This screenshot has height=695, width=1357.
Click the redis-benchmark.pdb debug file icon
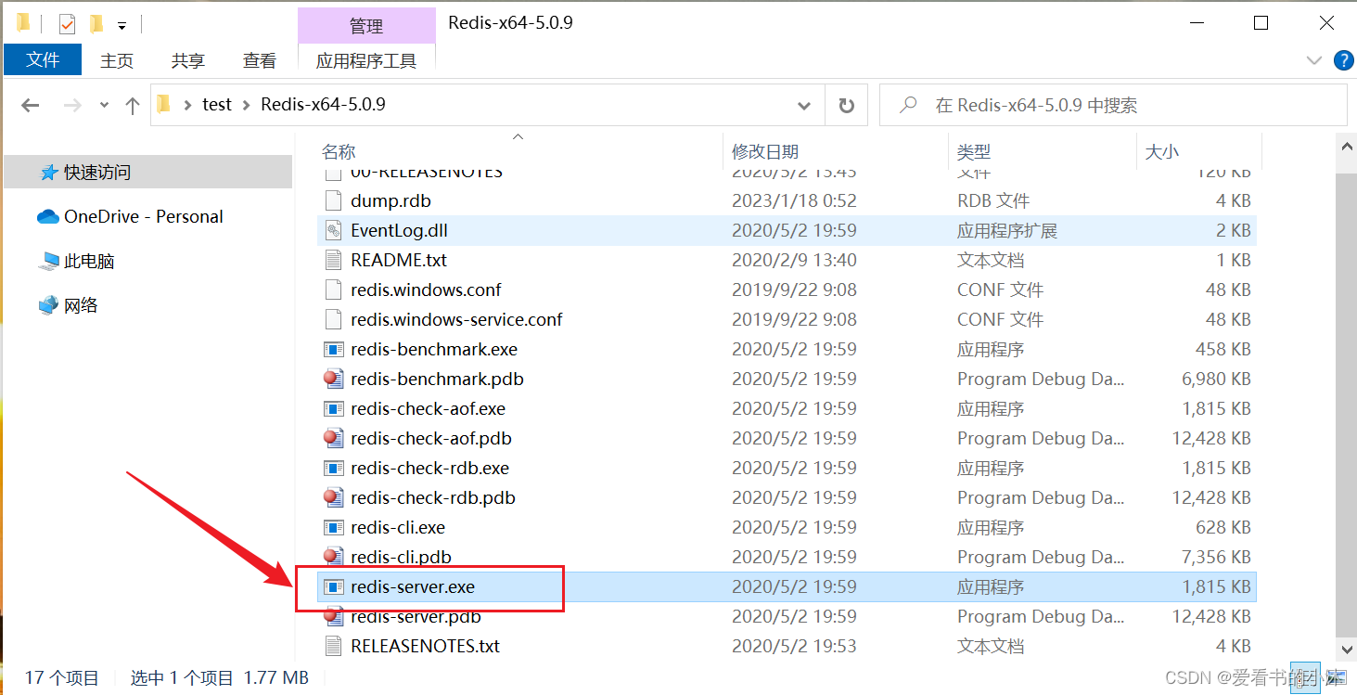click(334, 379)
